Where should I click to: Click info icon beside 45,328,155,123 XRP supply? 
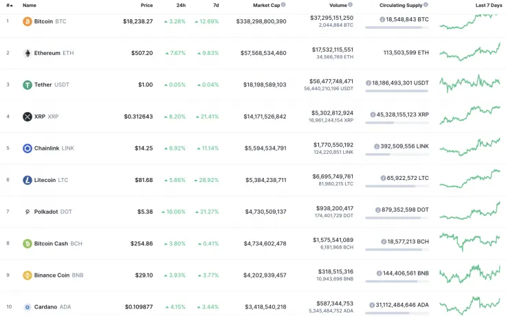[373, 115]
